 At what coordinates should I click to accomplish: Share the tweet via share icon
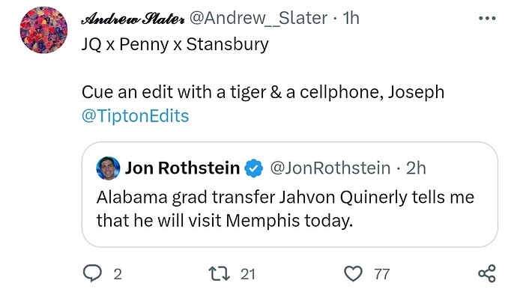coord(487,273)
